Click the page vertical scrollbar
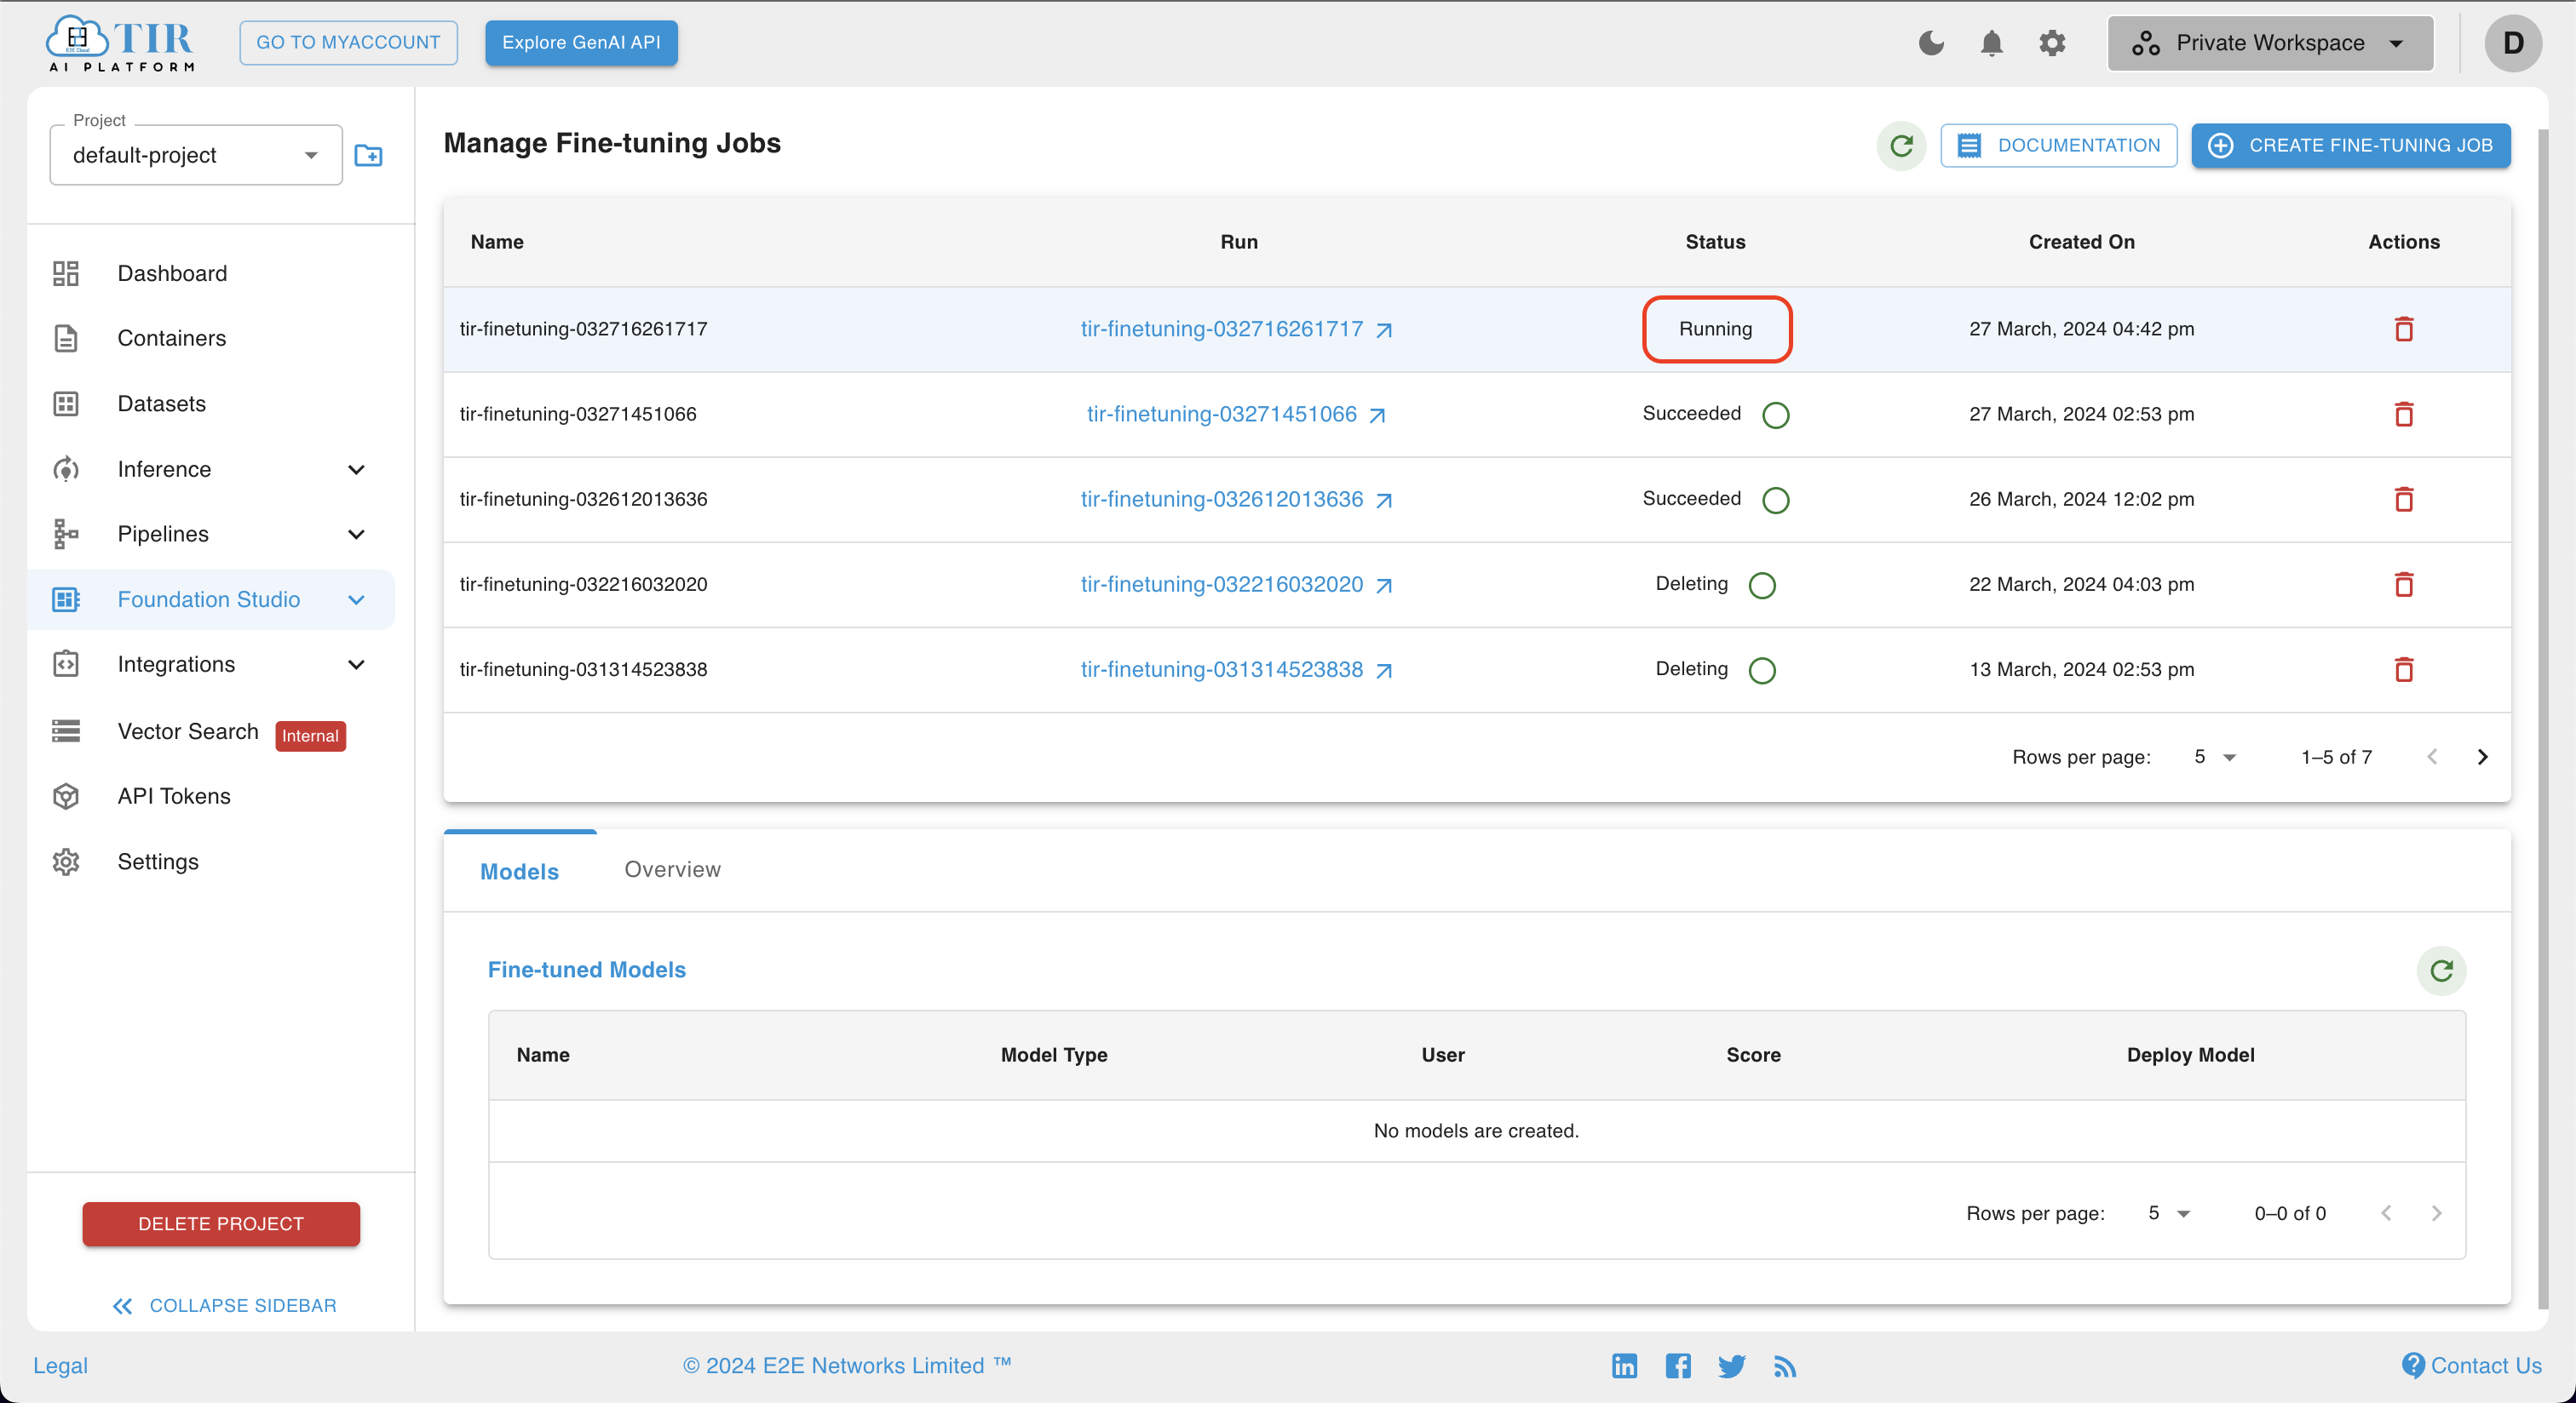This screenshot has height=1403, width=2576. pos(2543,719)
